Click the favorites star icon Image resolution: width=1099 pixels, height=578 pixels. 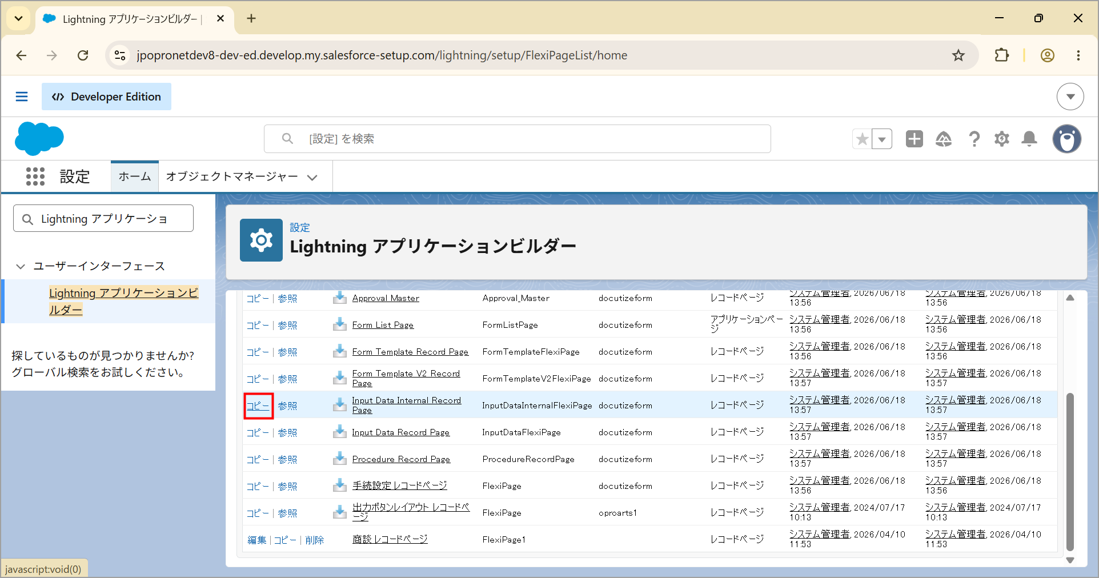click(x=863, y=139)
